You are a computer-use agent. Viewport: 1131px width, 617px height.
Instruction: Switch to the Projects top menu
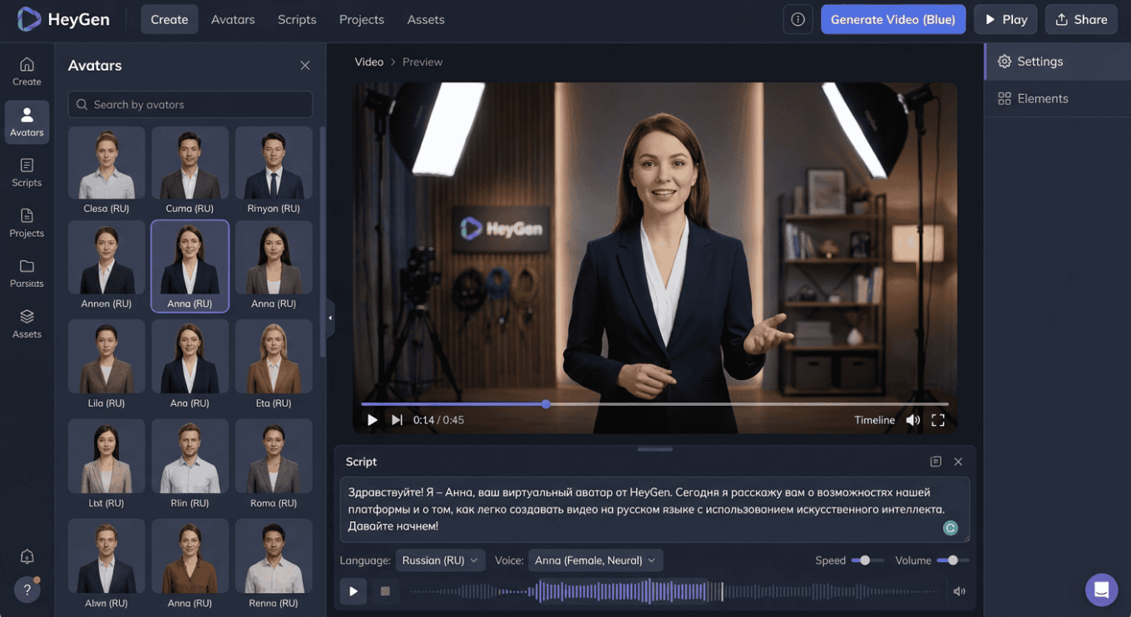[362, 19]
